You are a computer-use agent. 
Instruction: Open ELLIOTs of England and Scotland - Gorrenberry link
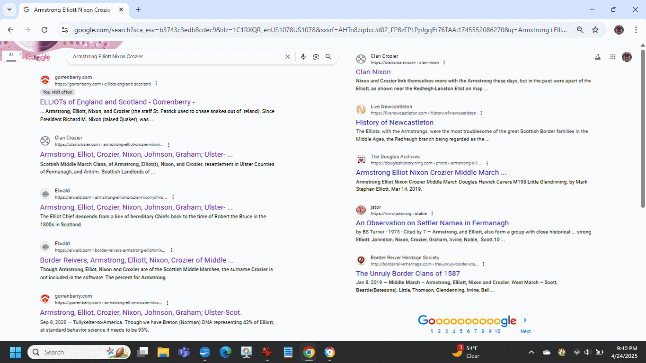(x=117, y=102)
